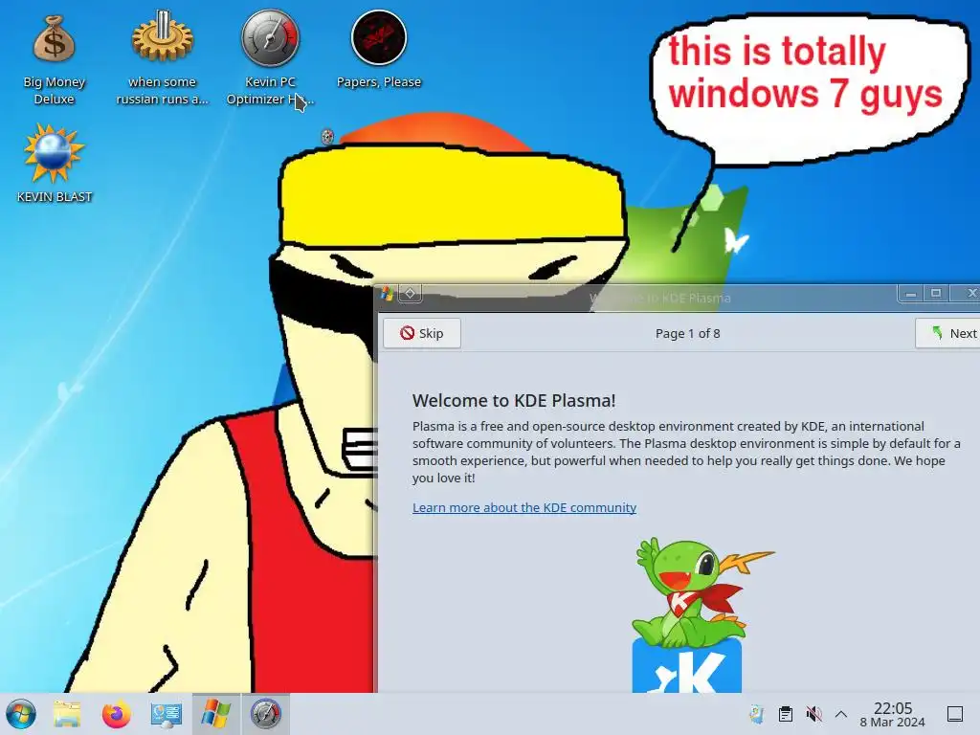Click the 'Welcome to KDE Plasma!' heading
This screenshot has height=735, width=980.
click(514, 401)
